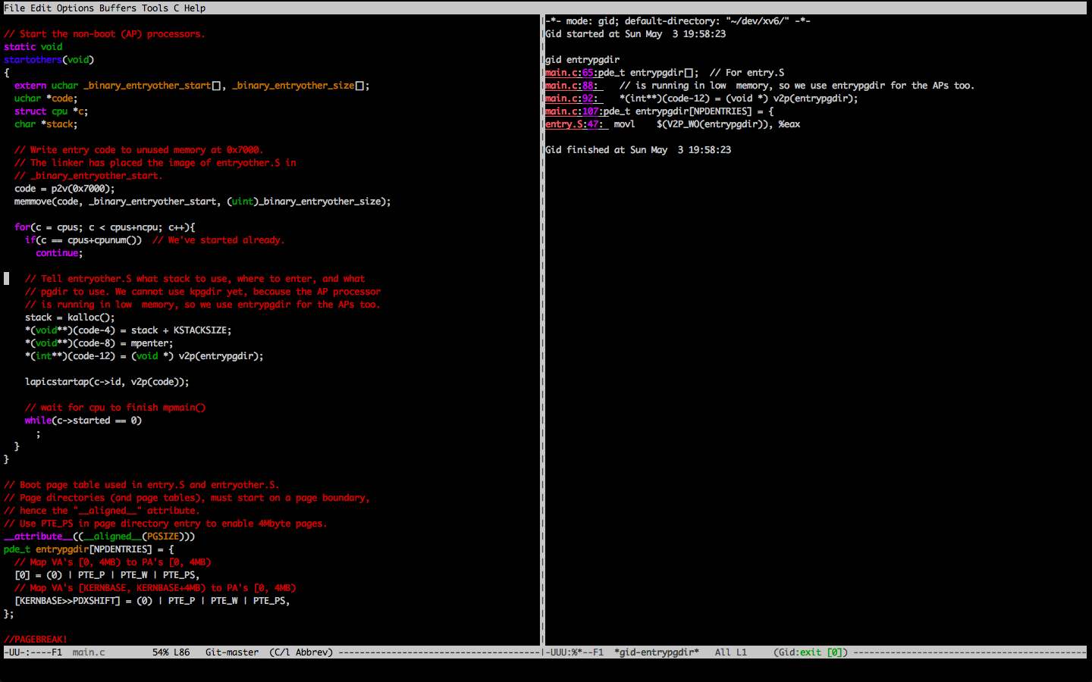Click main.c buffer name in mode line
This screenshot has height=682, width=1092.
coord(89,652)
